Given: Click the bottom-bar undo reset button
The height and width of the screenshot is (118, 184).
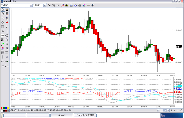Looking at the screenshot, I should [181, 110].
